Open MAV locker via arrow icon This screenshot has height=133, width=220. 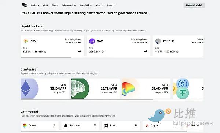[x=146, y=51]
